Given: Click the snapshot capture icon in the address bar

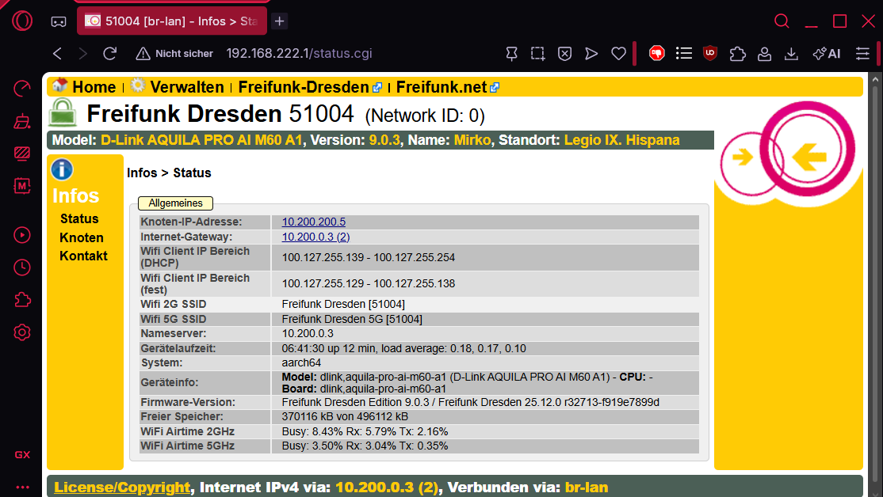Looking at the screenshot, I should point(537,53).
